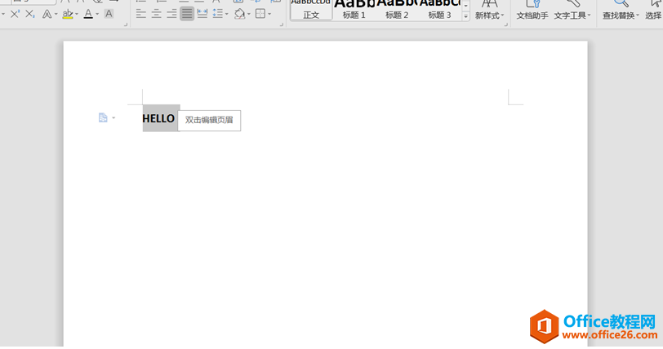Open the text effects outlined A icon
Screen dimensions: 663x349
click(47, 14)
